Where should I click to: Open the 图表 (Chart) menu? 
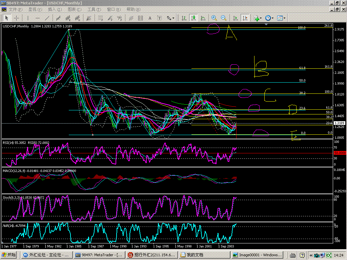[75, 9]
